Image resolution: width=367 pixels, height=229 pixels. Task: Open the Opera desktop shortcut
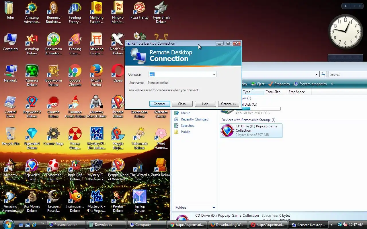[118, 74]
